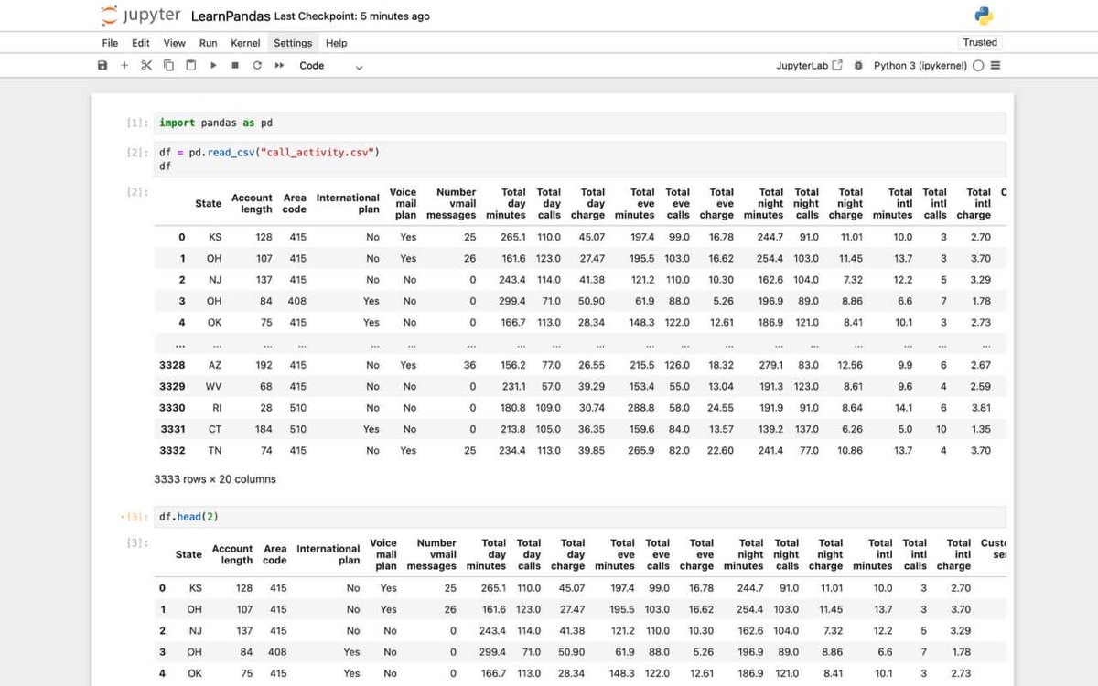The height and width of the screenshot is (686, 1098).
Task: Click the Trusted button
Action: click(x=980, y=42)
